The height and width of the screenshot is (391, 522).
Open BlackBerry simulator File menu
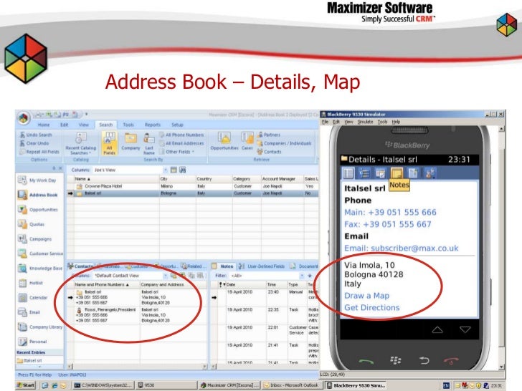[325, 122]
